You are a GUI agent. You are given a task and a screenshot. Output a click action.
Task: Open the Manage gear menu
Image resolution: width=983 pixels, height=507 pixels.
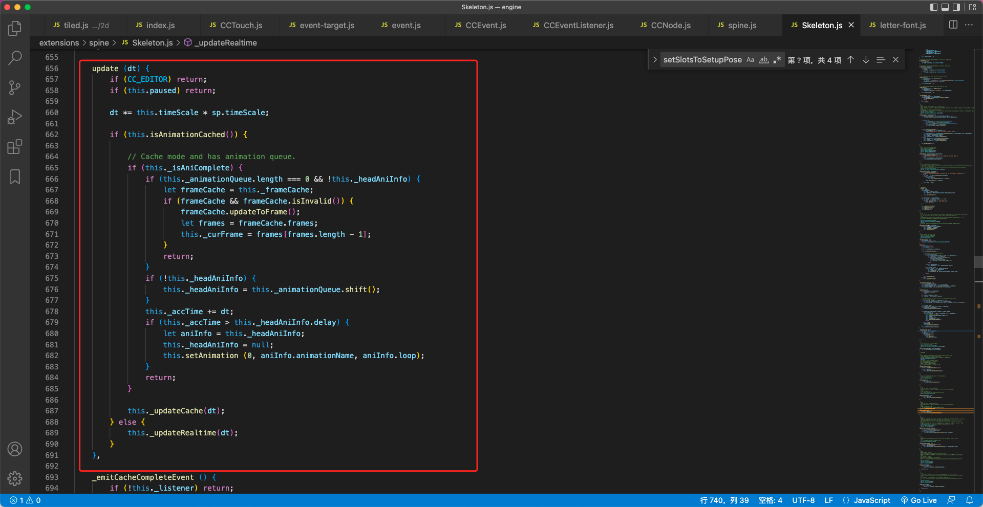click(x=15, y=478)
